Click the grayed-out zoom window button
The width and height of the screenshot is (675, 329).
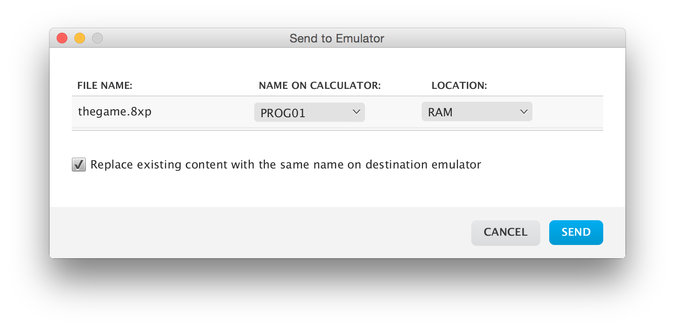coord(97,38)
